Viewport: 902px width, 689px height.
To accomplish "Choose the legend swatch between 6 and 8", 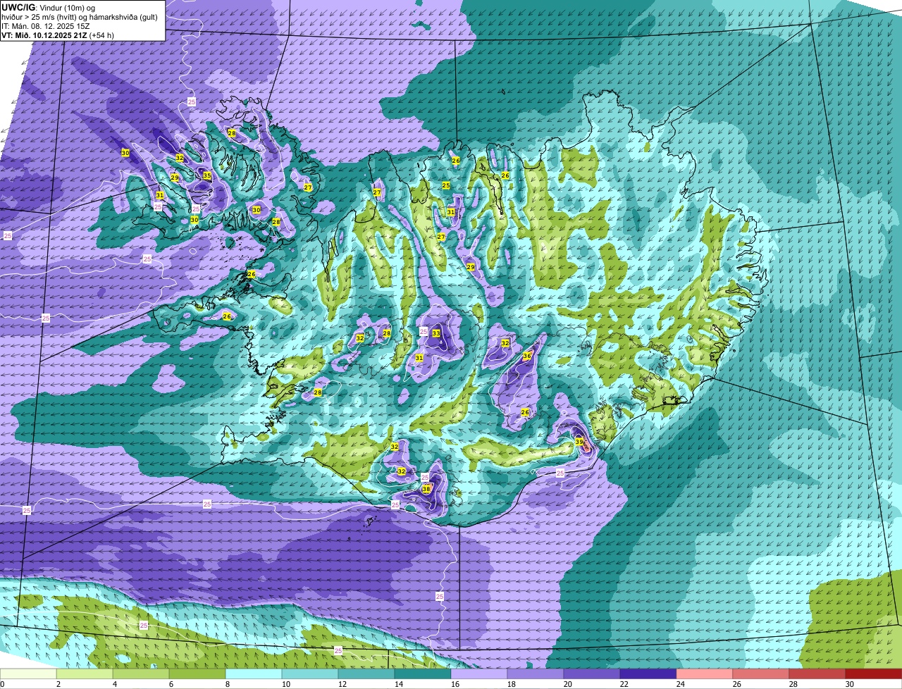I will (x=197, y=674).
